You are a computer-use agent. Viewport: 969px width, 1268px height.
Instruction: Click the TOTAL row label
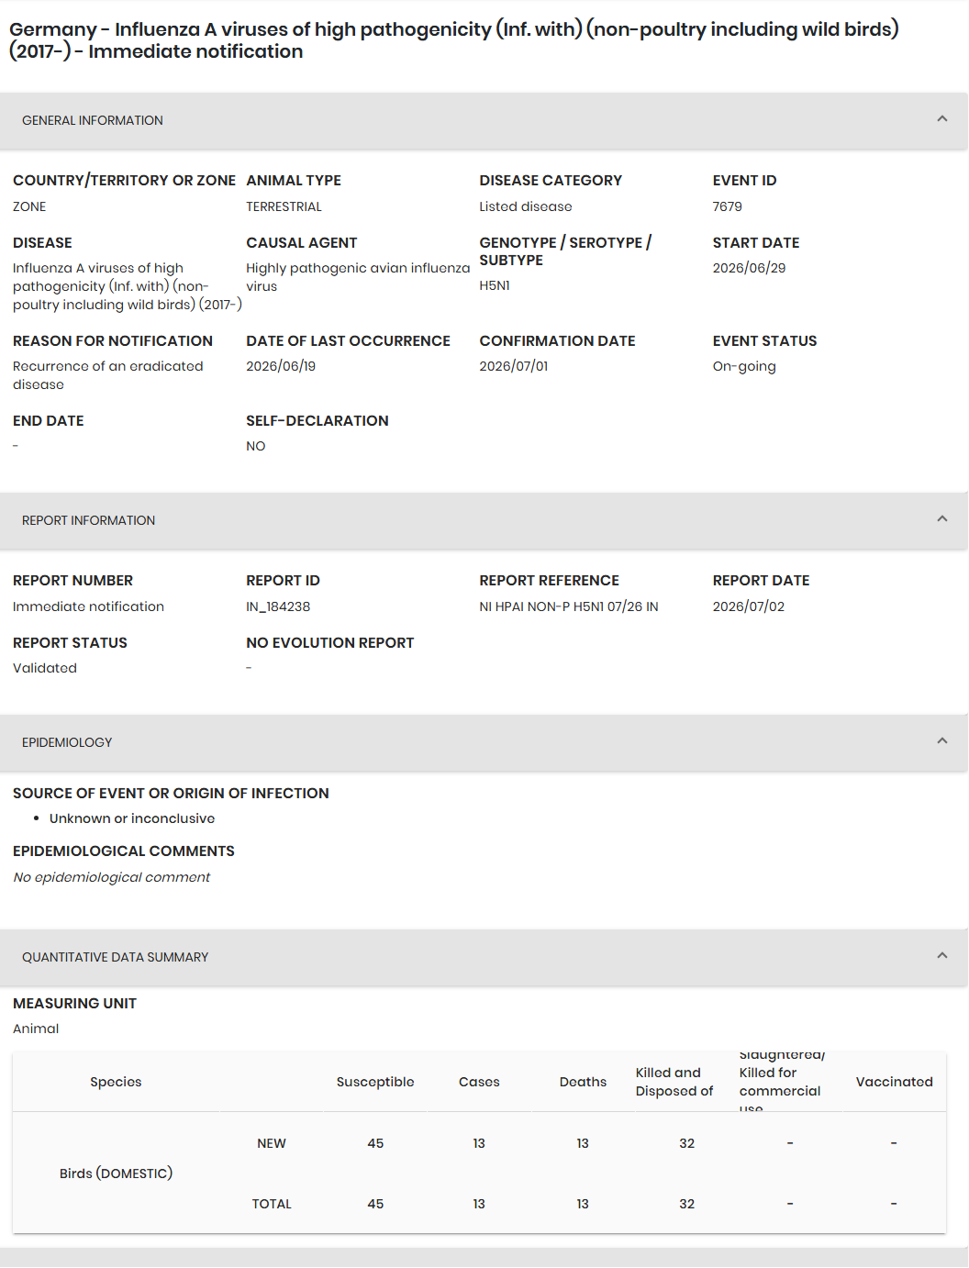click(272, 1204)
